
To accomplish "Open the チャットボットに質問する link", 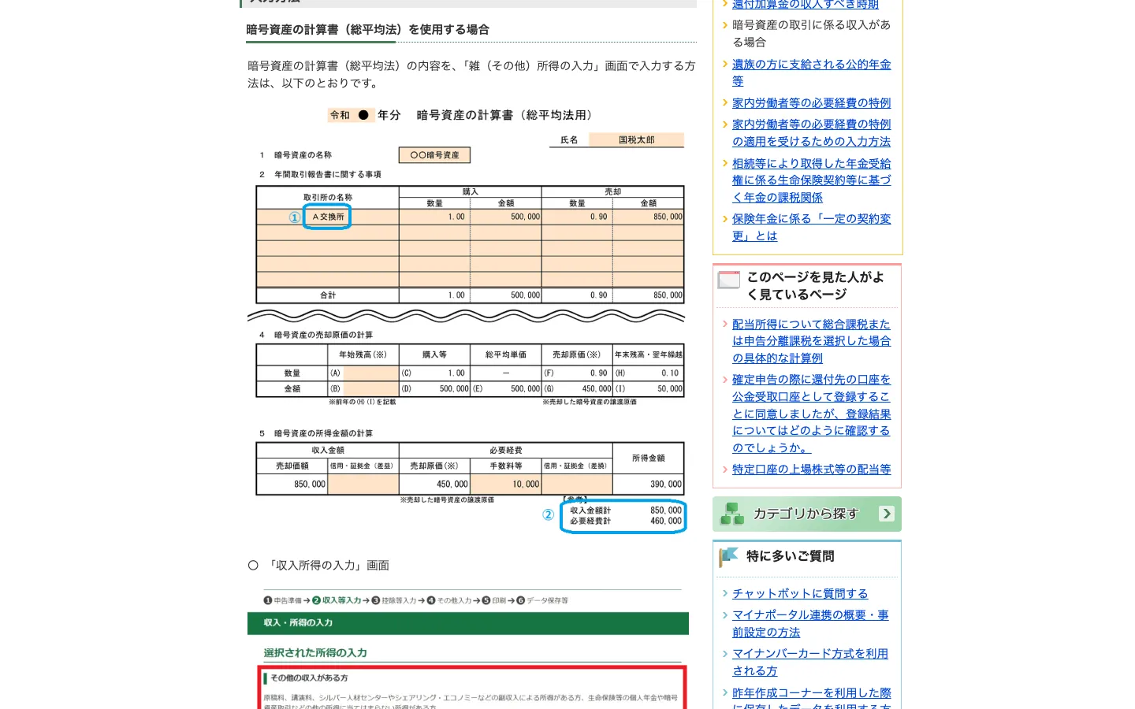I will click(x=800, y=594).
